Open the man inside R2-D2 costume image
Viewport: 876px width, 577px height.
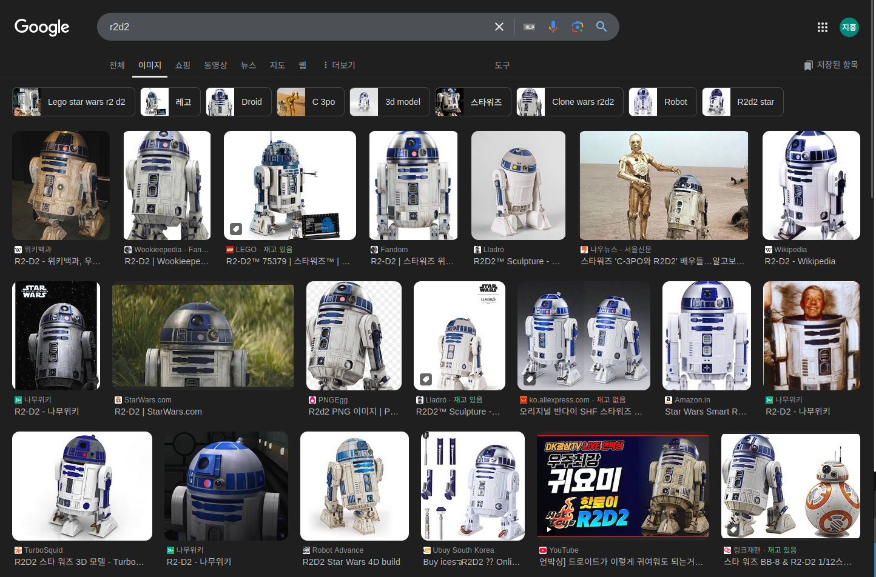pyautogui.click(x=812, y=336)
